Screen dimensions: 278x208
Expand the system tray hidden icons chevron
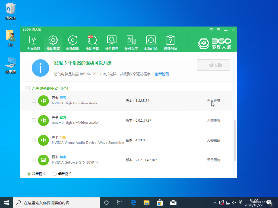pos(215,203)
